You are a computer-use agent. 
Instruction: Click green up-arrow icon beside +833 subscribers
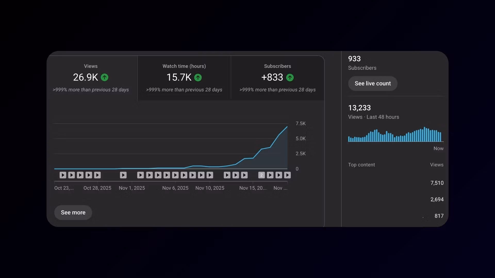pyautogui.click(x=290, y=77)
